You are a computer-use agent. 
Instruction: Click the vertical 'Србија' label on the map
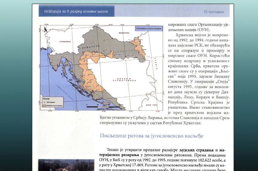click(x=156, y=64)
